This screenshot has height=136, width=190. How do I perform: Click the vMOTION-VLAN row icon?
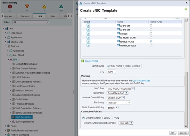(118, 45)
